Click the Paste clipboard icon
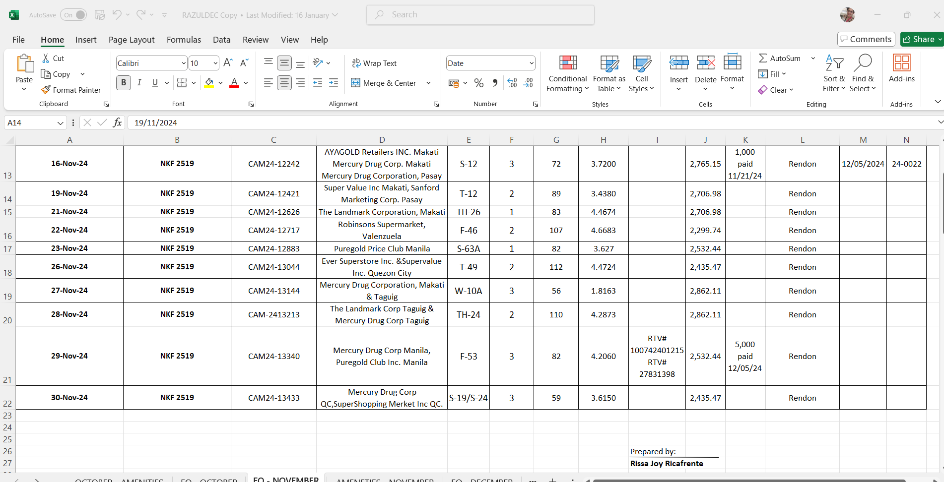944x482 pixels. (24, 64)
